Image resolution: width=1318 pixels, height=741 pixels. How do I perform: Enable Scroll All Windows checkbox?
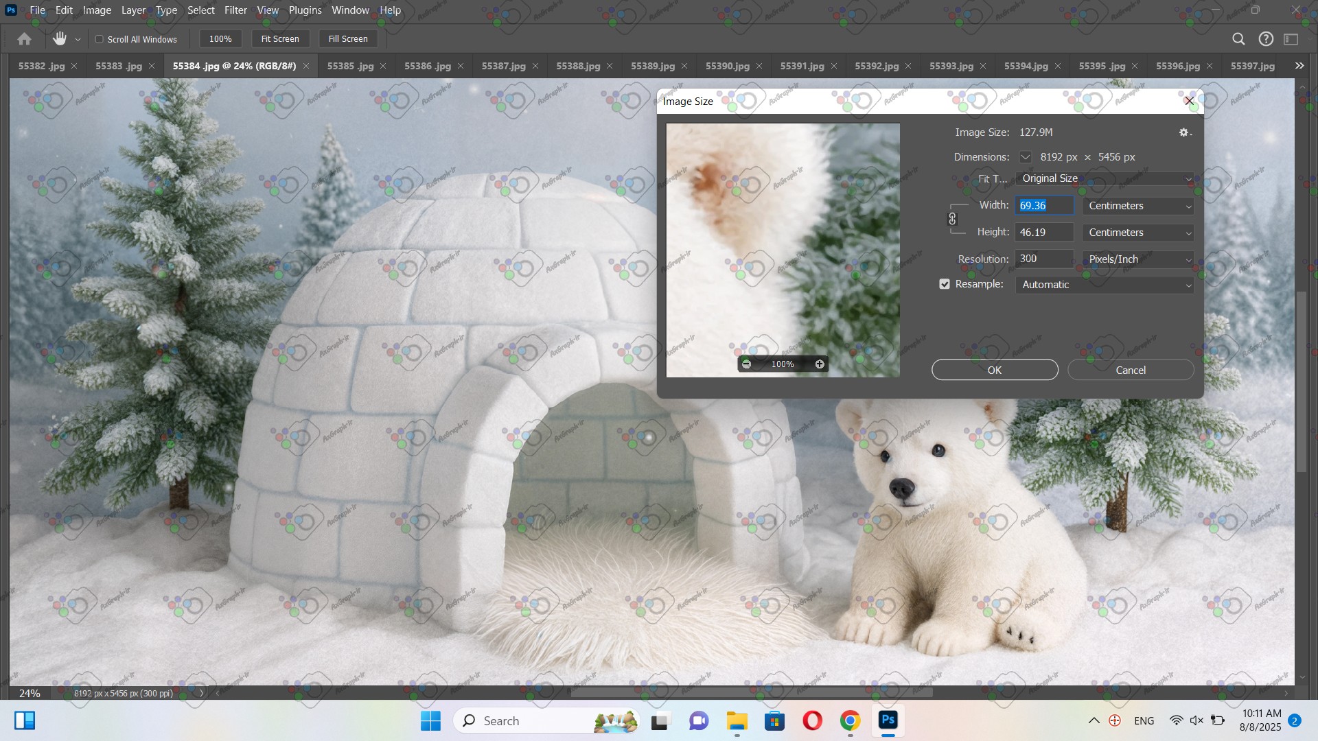[x=100, y=39]
